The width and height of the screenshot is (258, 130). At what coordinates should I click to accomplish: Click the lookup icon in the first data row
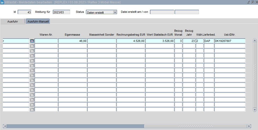32,41
